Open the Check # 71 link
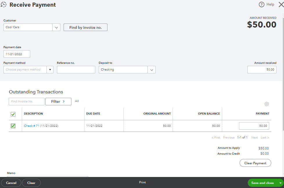This screenshot has width=284, height=188. (x=31, y=126)
